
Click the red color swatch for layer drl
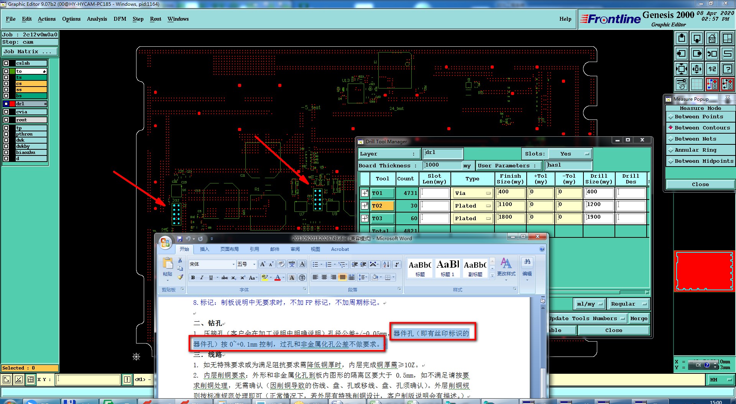click(13, 104)
